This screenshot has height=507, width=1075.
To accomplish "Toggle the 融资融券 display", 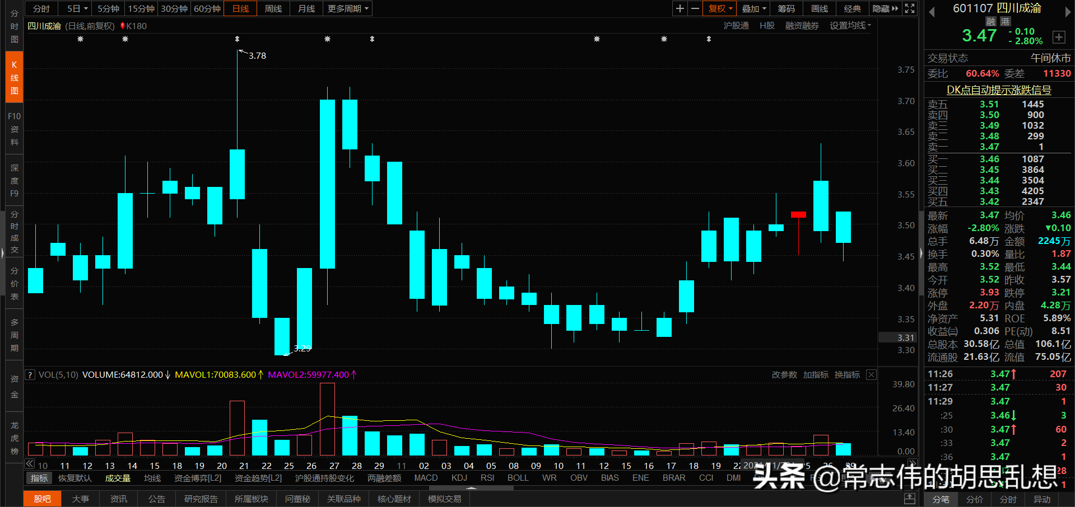I will click(x=802, y=25).
